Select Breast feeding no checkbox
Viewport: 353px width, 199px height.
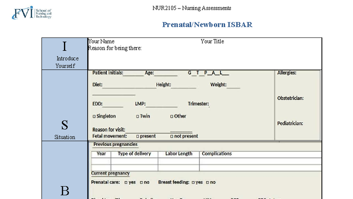[208, 182]
